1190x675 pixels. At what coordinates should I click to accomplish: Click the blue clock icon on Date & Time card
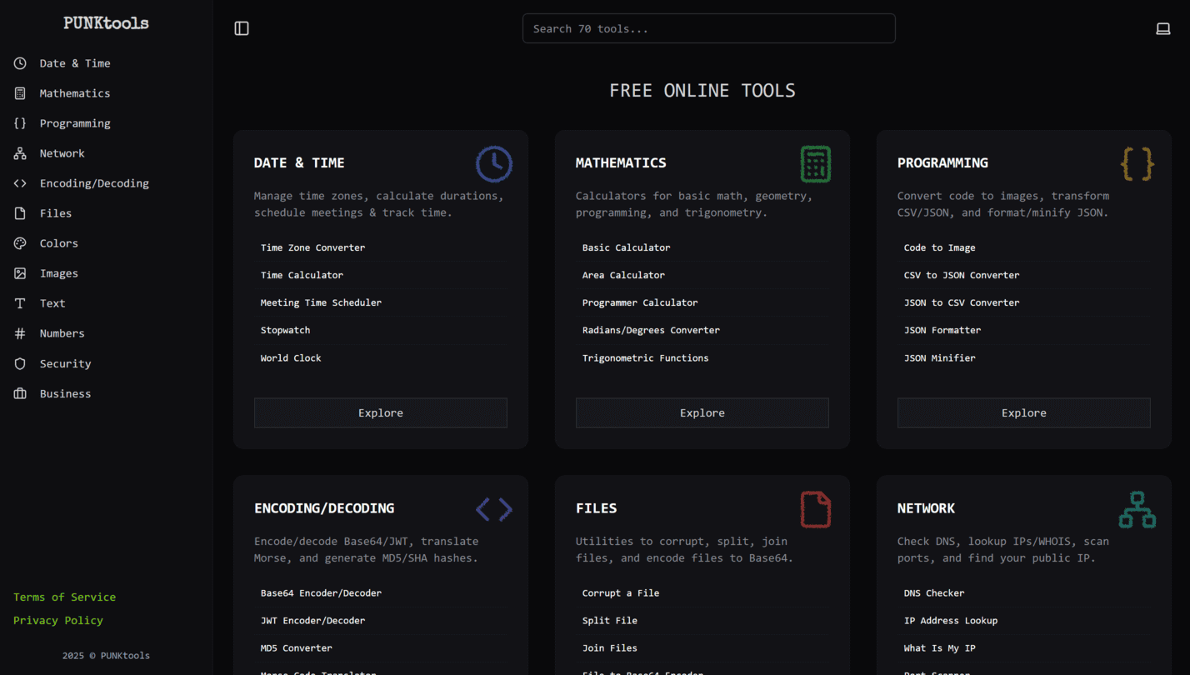coord(494,164)
